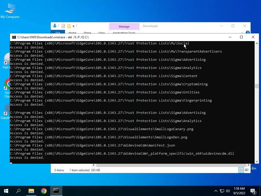The image size is (261, 196).
Task: Show hidden icons in system tray
Action: 216,191
